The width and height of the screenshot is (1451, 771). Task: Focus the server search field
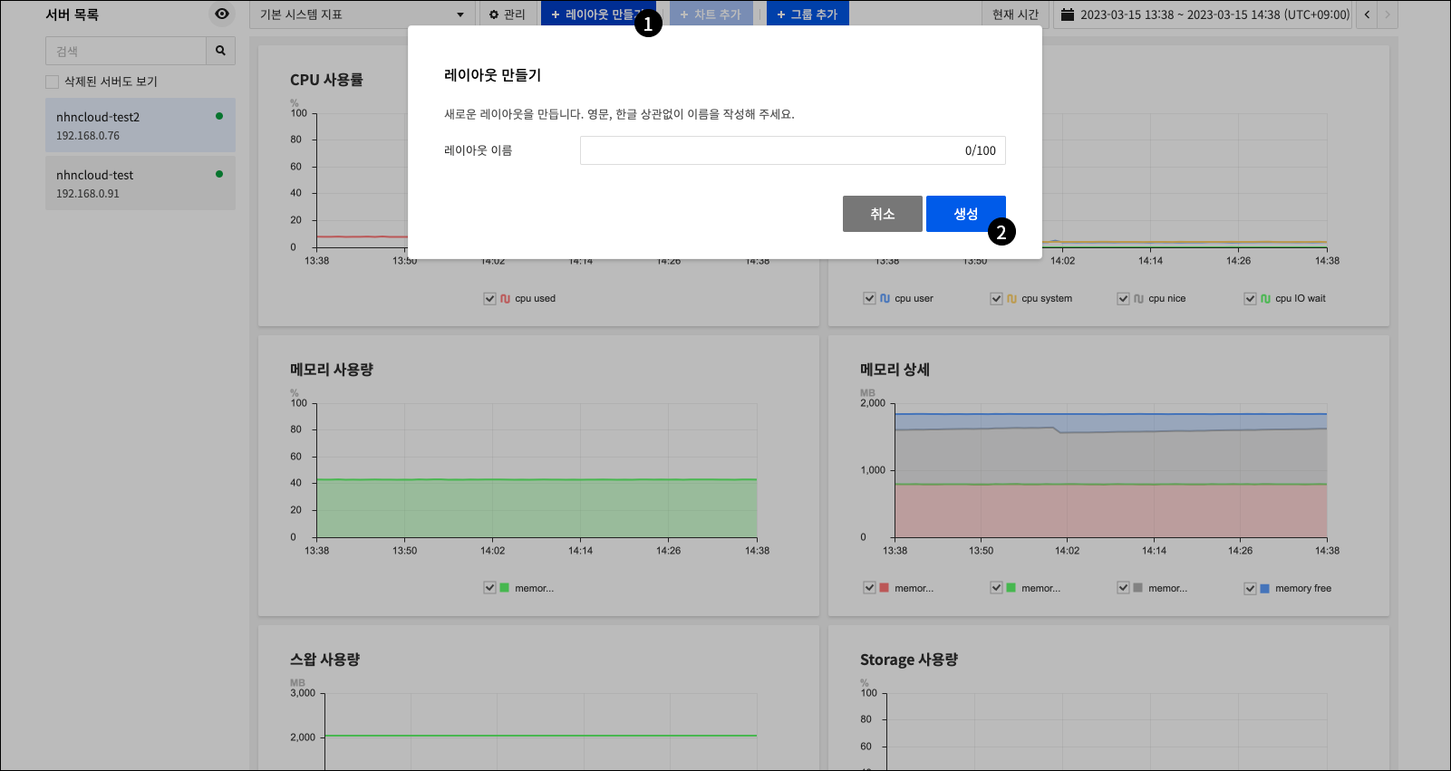click(126, 51)
